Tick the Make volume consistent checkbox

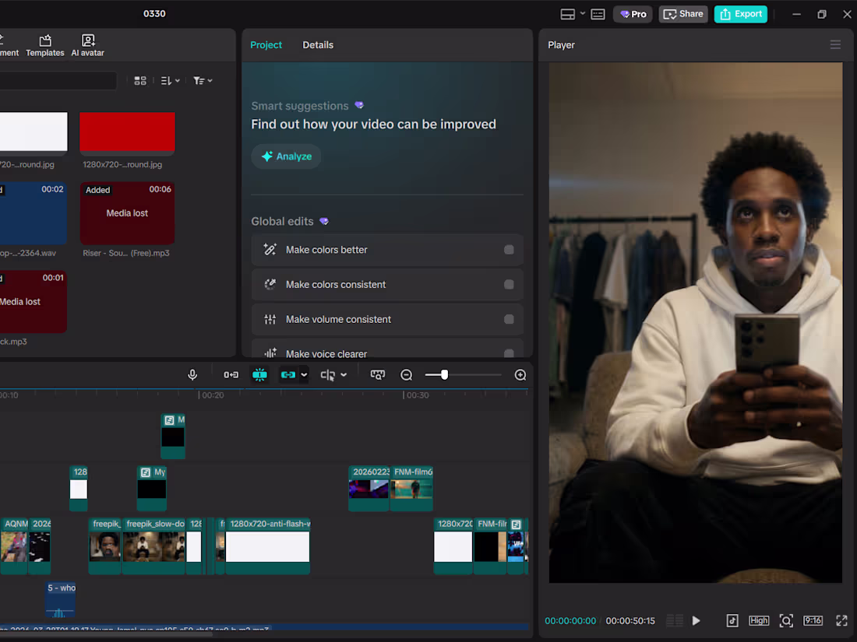[x=509, y=319]
